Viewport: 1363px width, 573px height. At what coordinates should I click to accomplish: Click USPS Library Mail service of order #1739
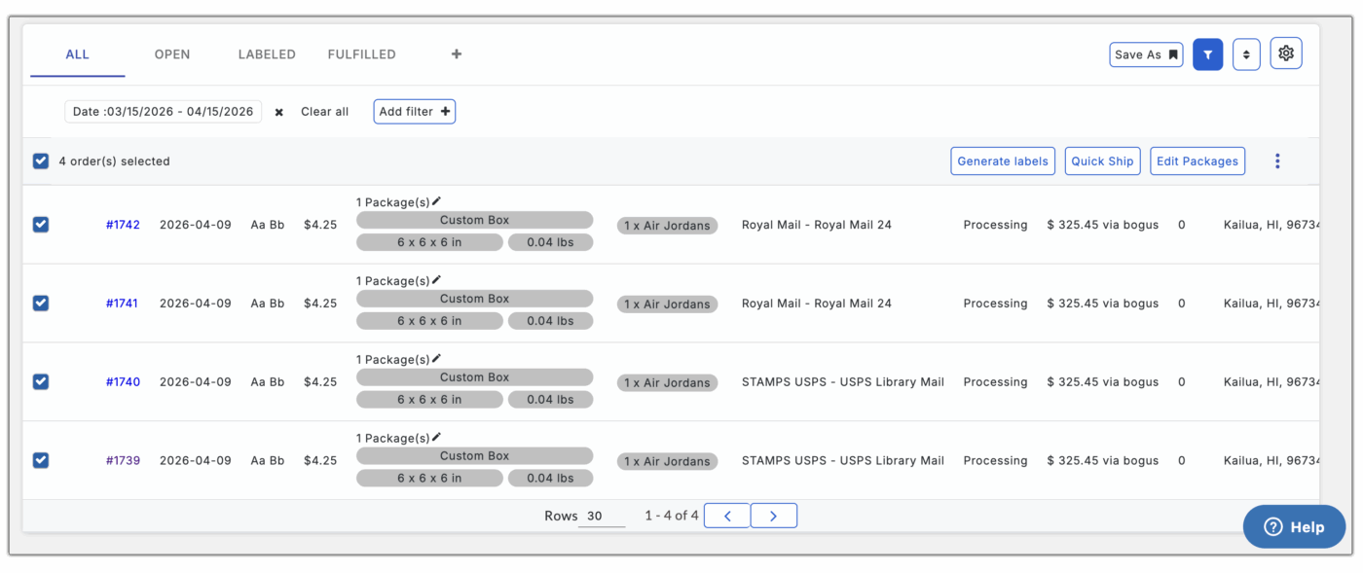point(843,461)
